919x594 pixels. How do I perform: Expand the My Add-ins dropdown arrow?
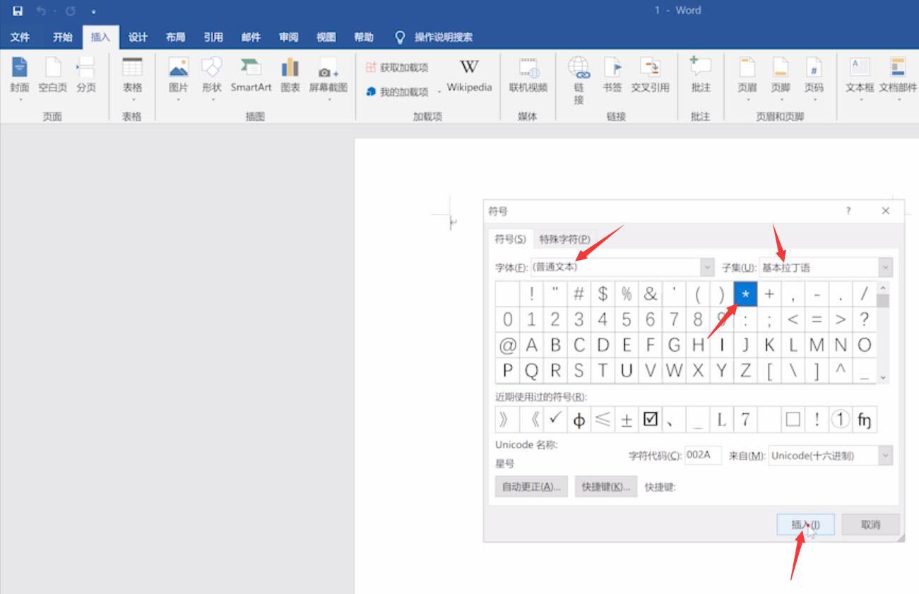[x=439, y=92]
